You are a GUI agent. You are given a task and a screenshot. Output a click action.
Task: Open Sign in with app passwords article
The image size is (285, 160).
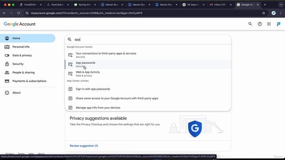(x=148, y=89)
